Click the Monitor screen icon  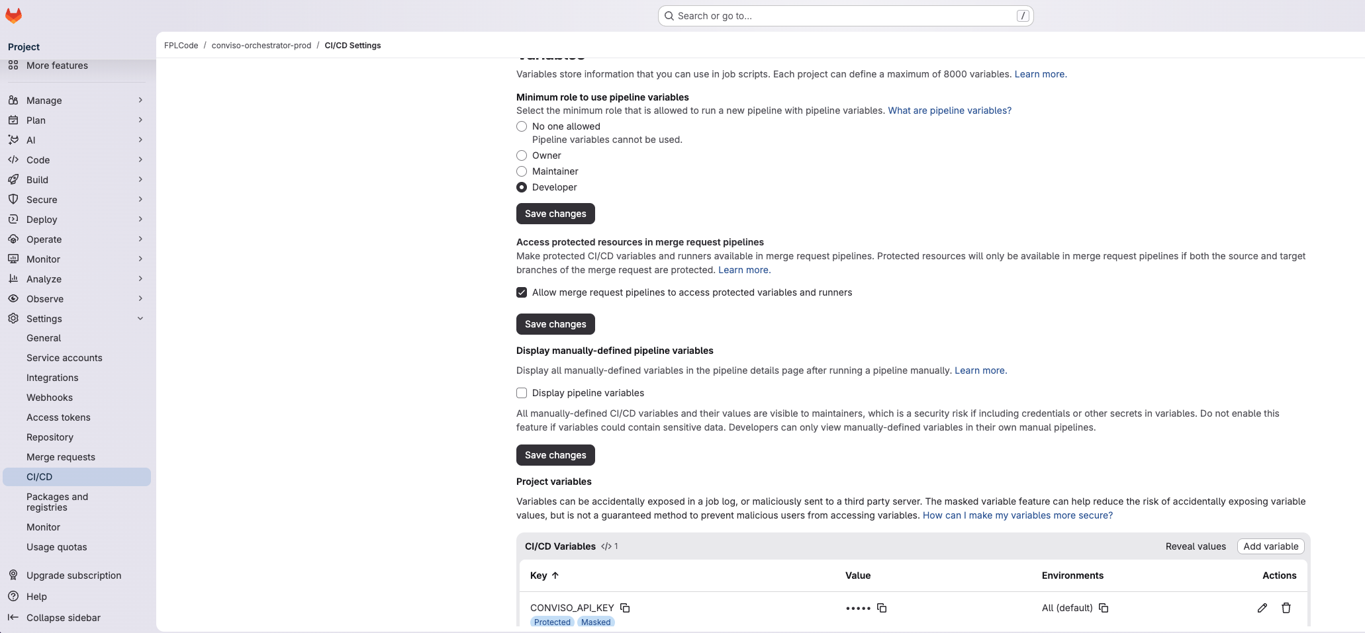[13, 259]
